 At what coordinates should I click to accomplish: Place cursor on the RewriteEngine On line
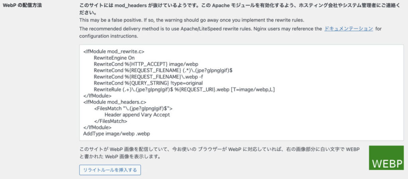[x=114, y=58]
